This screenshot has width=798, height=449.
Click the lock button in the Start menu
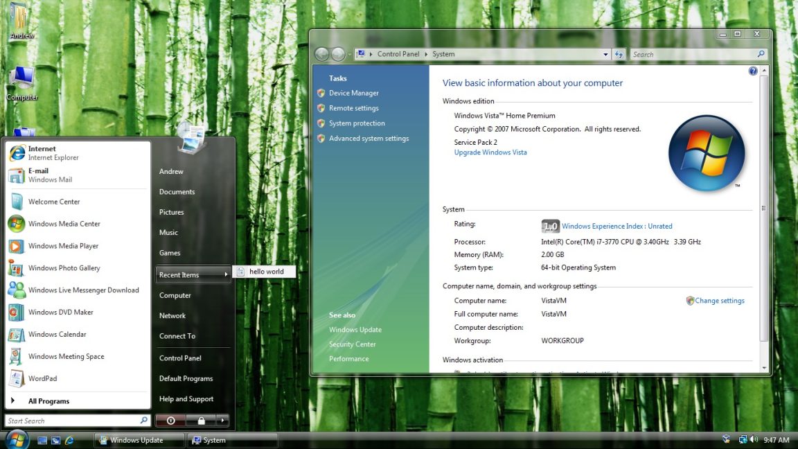(200, 420)
